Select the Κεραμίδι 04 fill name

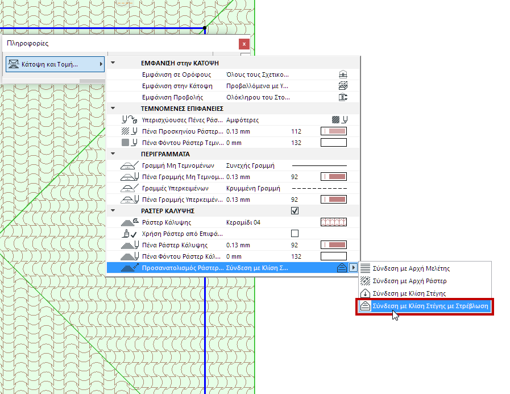tap(243, 222)
